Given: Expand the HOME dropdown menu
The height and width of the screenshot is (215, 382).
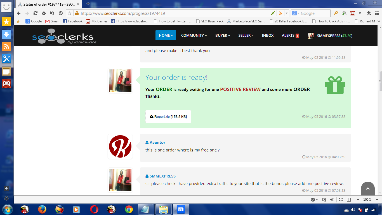Looking at the screenshot, I should coord(166,35).
